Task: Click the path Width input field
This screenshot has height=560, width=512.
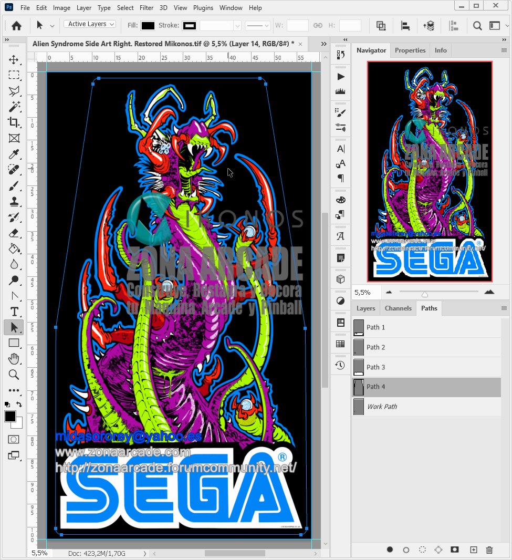Action: (x=297, y=25)
